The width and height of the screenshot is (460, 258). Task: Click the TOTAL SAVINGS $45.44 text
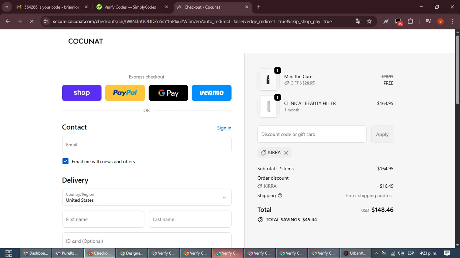[291, 220]
